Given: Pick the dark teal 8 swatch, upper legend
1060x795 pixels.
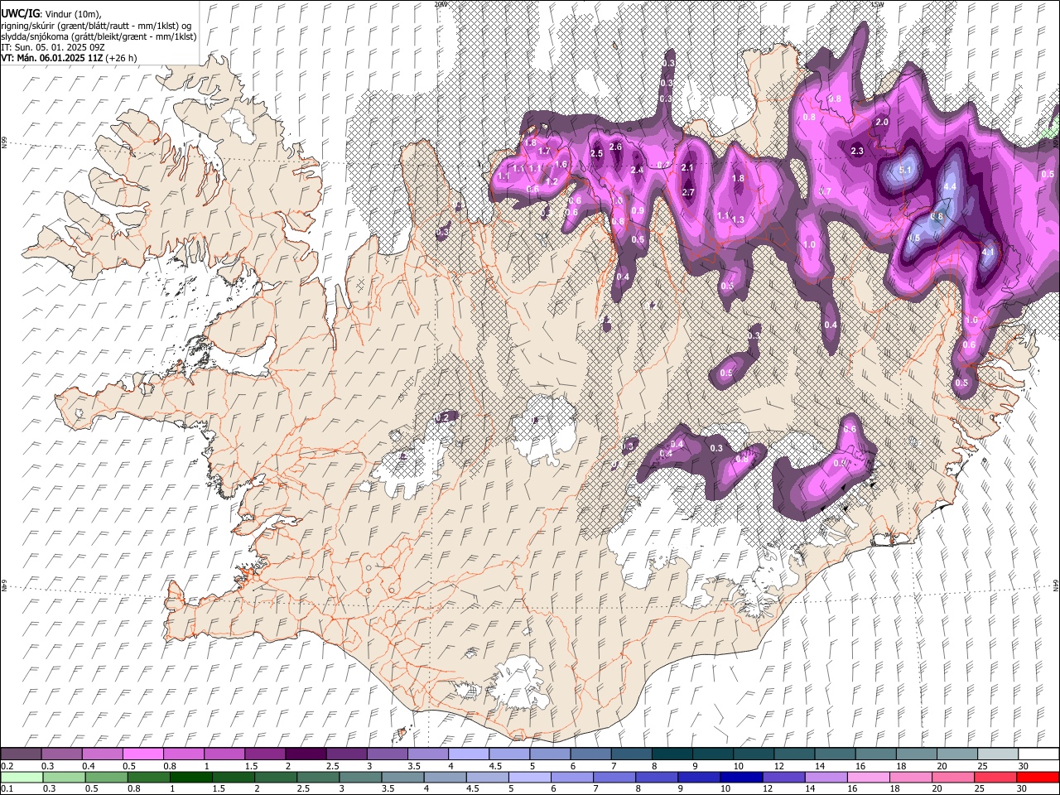Looking at the screenshot, I should click(x=671, y=754).
